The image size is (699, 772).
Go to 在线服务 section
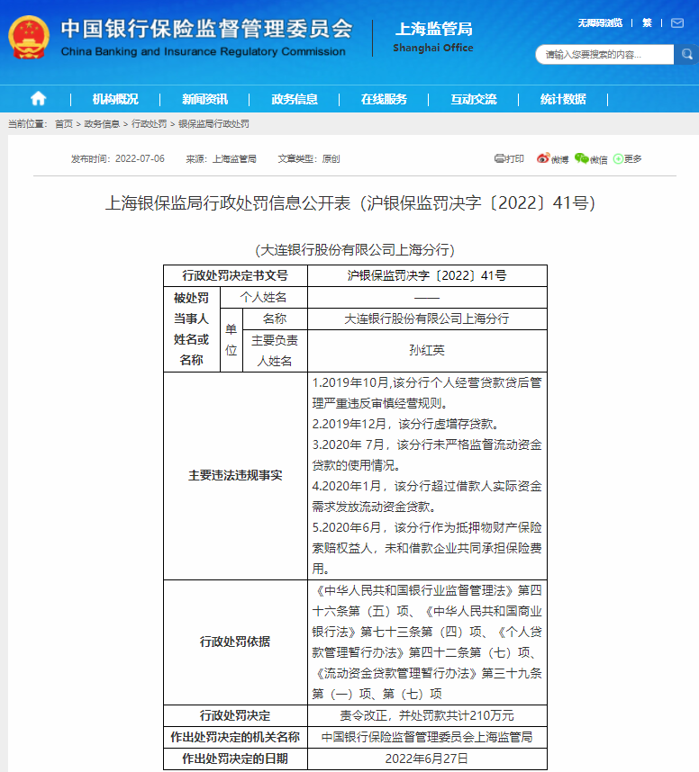pyautogui.click(x=384, y=99)
